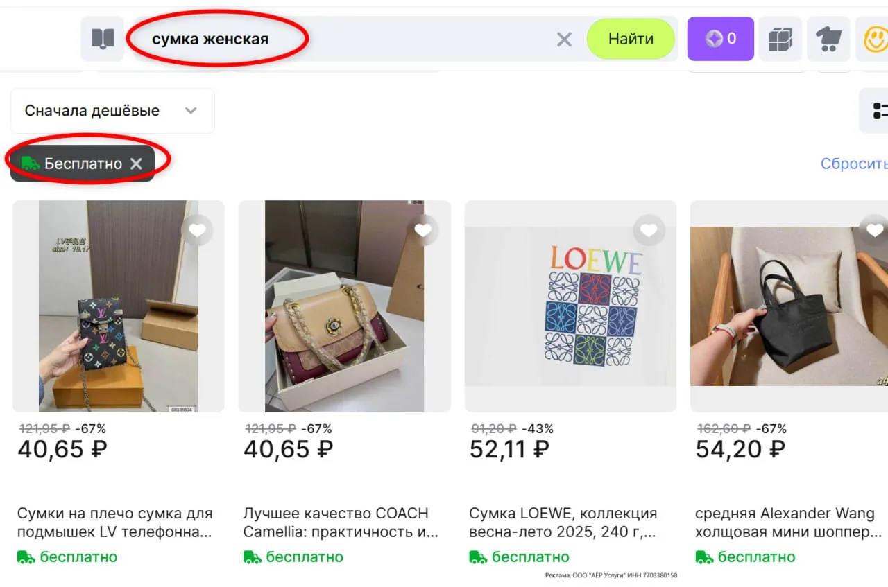Click the 'Сбросить' reset filters link
888x587 pixels.
pyautogui.click(x=854, y=164)
